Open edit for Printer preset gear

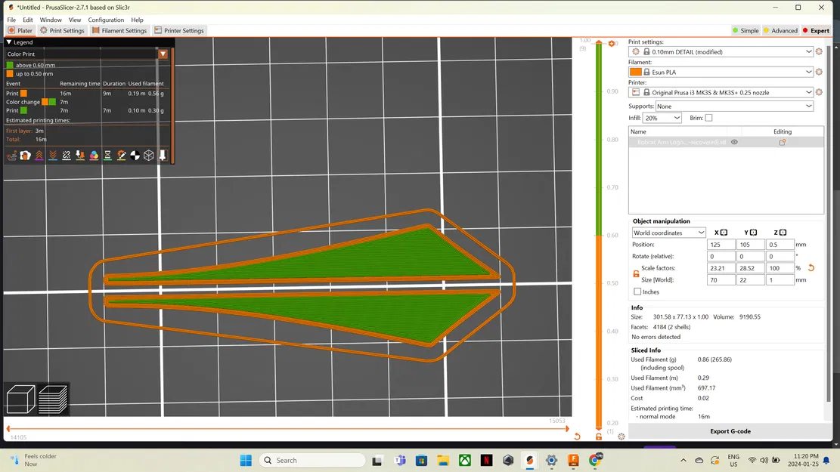pos(819,92)
